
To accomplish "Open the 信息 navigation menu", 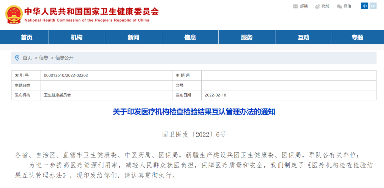I will (190, 37).
